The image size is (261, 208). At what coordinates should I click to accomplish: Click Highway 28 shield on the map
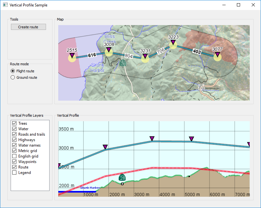click(x=123, y=63)
